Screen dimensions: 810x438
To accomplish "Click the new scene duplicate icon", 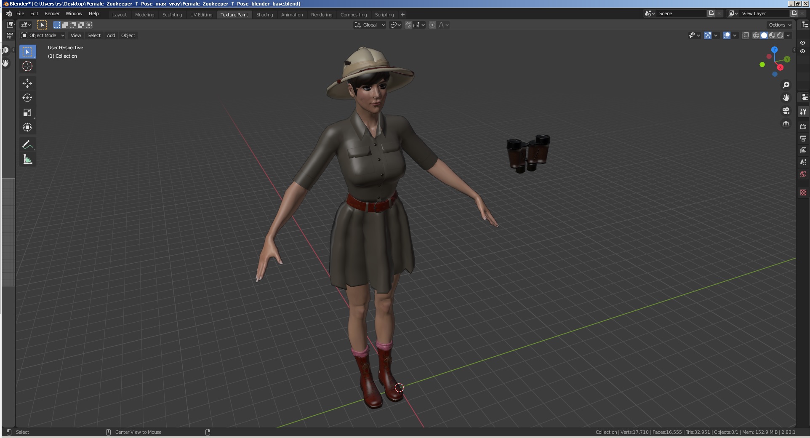I will [x=711, y=13].
